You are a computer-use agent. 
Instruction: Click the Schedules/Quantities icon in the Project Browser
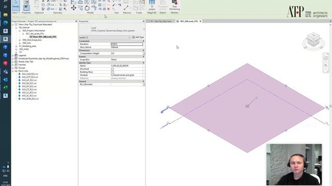[16, 58]
